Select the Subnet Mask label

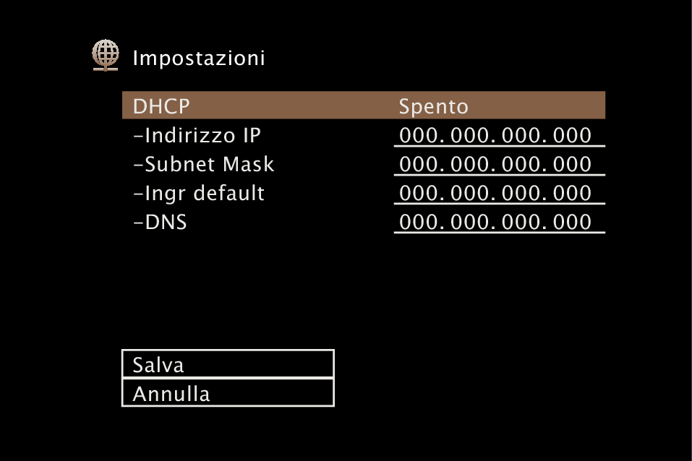(203, 164)
